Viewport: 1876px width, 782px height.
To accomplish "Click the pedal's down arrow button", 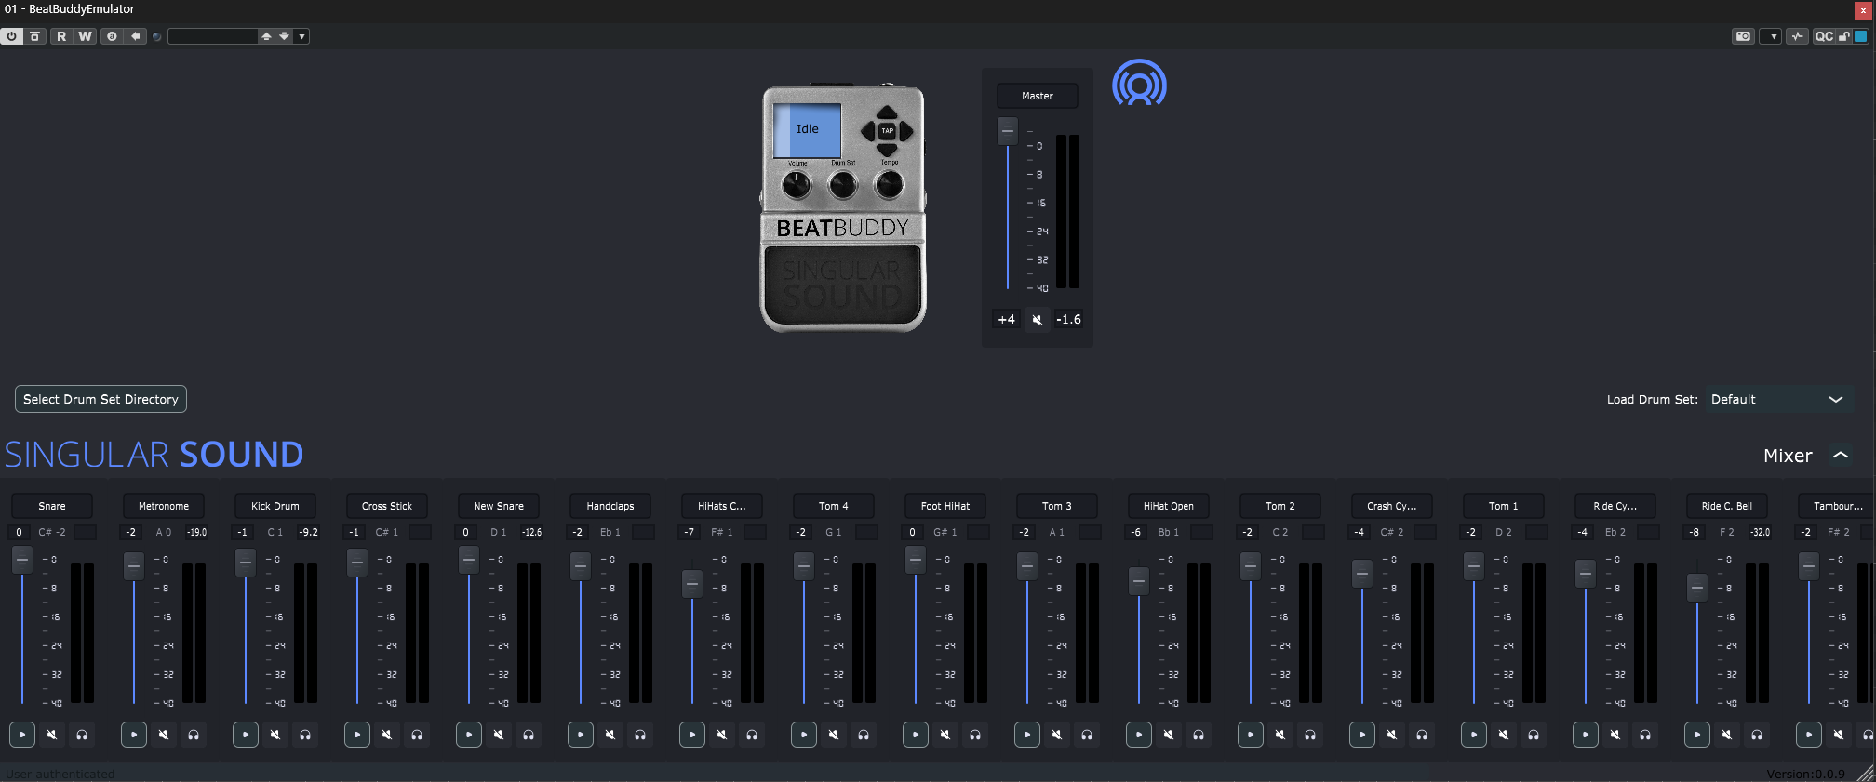I will tap(887, 150).
